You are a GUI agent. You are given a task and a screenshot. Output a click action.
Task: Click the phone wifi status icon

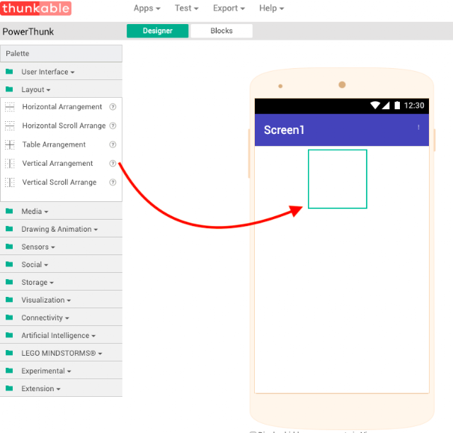click(375, 106)
